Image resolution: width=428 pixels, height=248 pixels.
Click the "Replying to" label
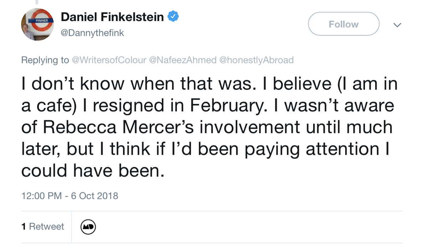tap(45, 60)
